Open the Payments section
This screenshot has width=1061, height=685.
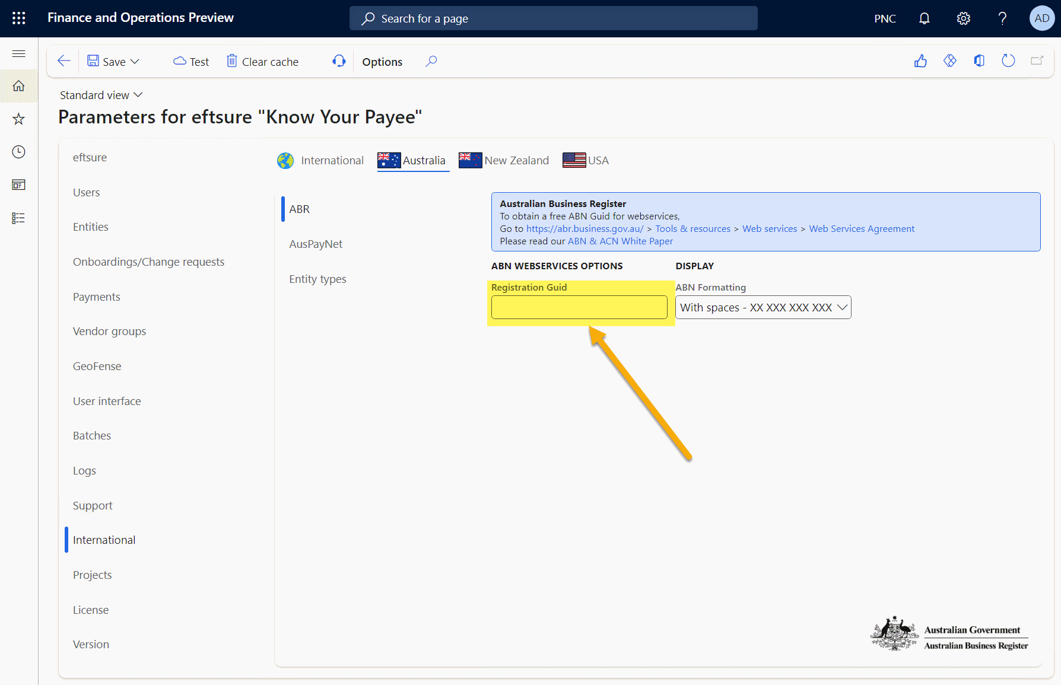[x=97, y=297]
